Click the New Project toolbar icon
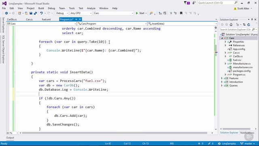This screenshot has height=146, width=259. point(20,13)
